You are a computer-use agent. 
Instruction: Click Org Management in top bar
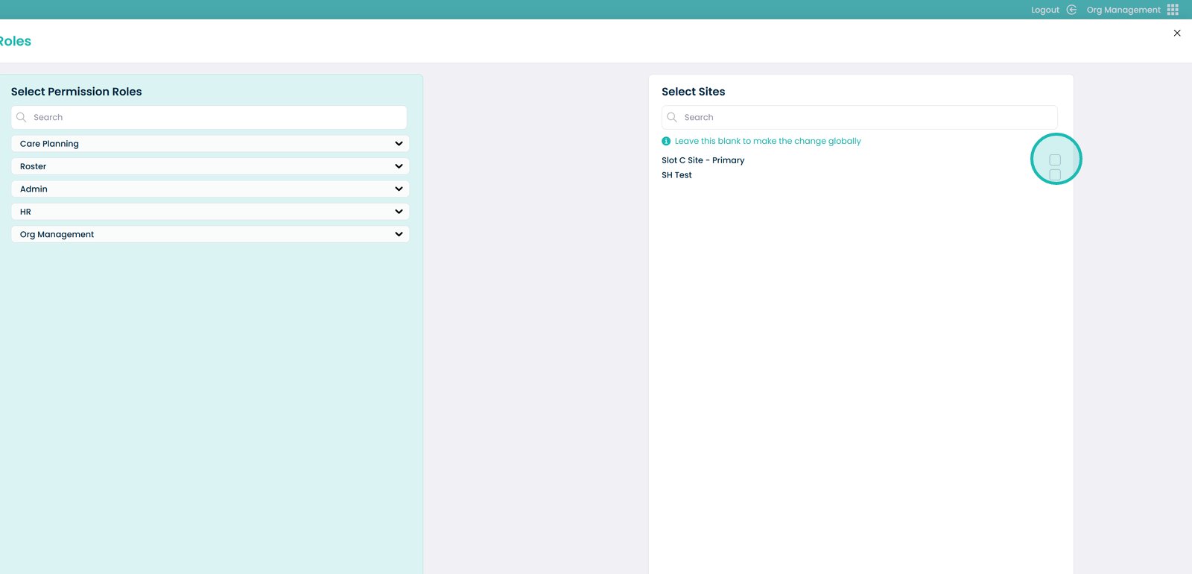pyautogui.click(x=1123, y=10)
